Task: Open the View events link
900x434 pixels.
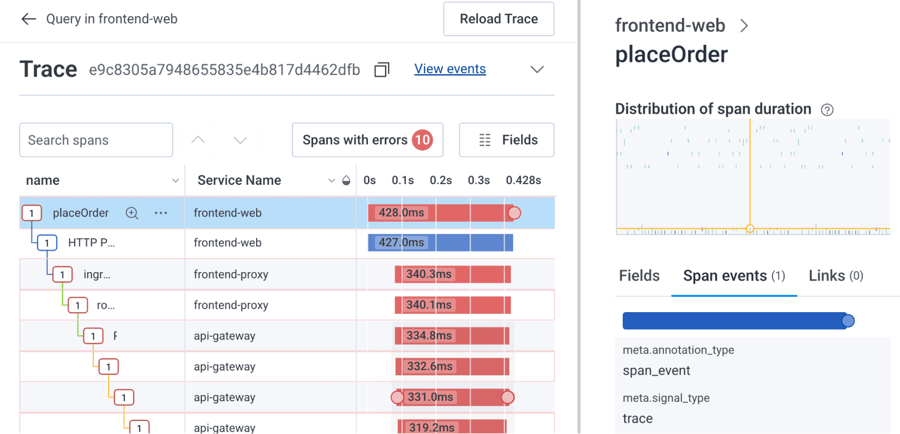Action: [450, 69]
